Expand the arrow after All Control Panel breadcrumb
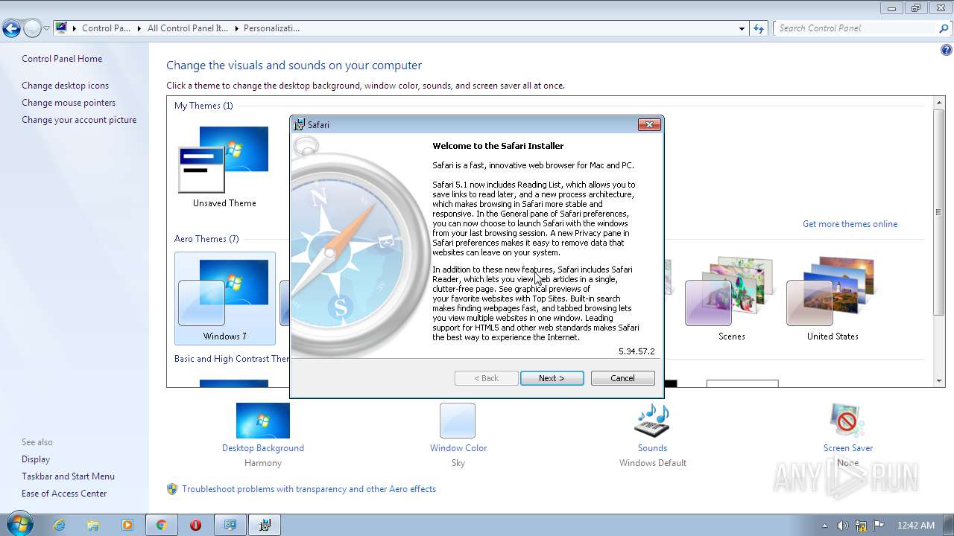Image resolution: width=954 pixels, height=536 pixels. (x=236, y=28)
